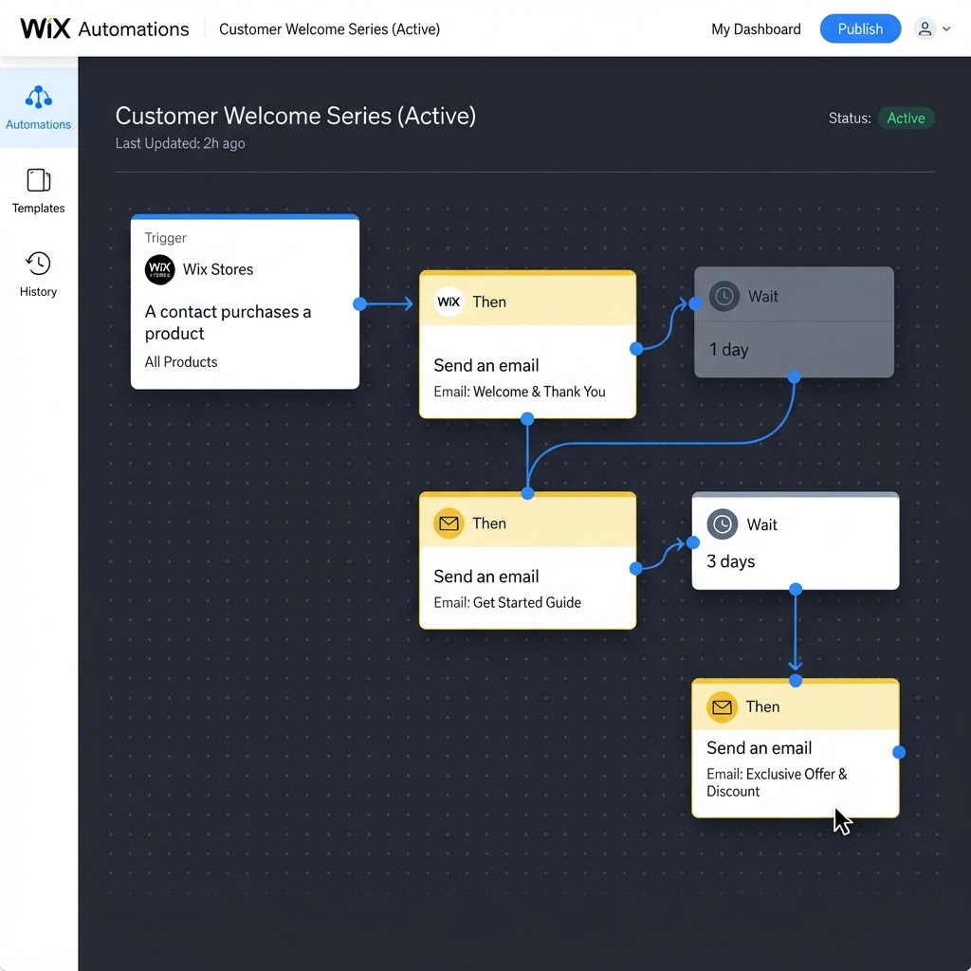
Task: Select top connector dot of Get Started Guide step
Action: tap(527, 493)
